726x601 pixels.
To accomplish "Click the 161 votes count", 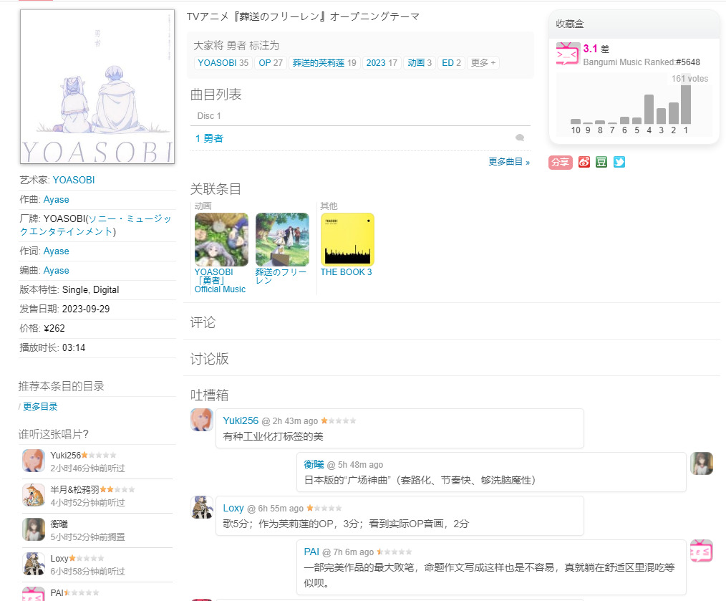I will (x=689, y=79).
